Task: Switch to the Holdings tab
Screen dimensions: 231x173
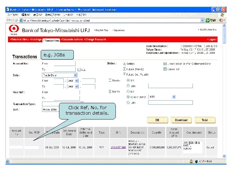Action: click(x=36, y=39)
